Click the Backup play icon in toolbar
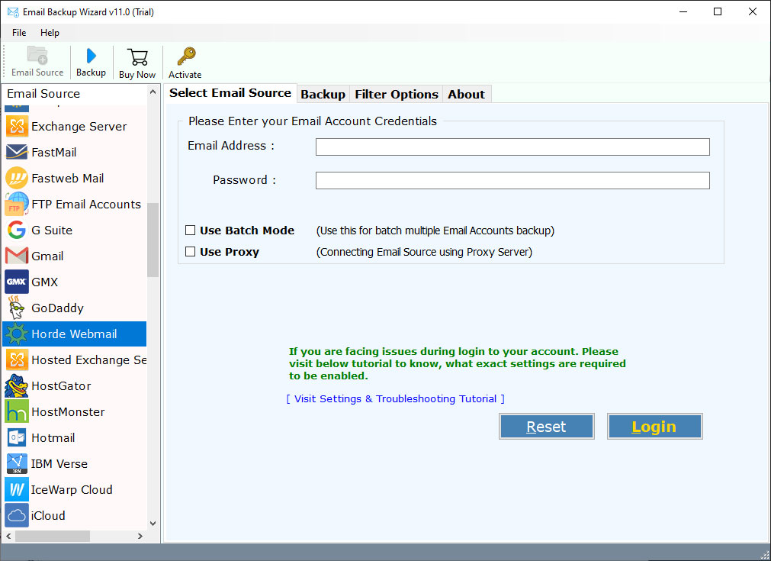The width and height of the screenshot is (771, 561). coord(91,56)
